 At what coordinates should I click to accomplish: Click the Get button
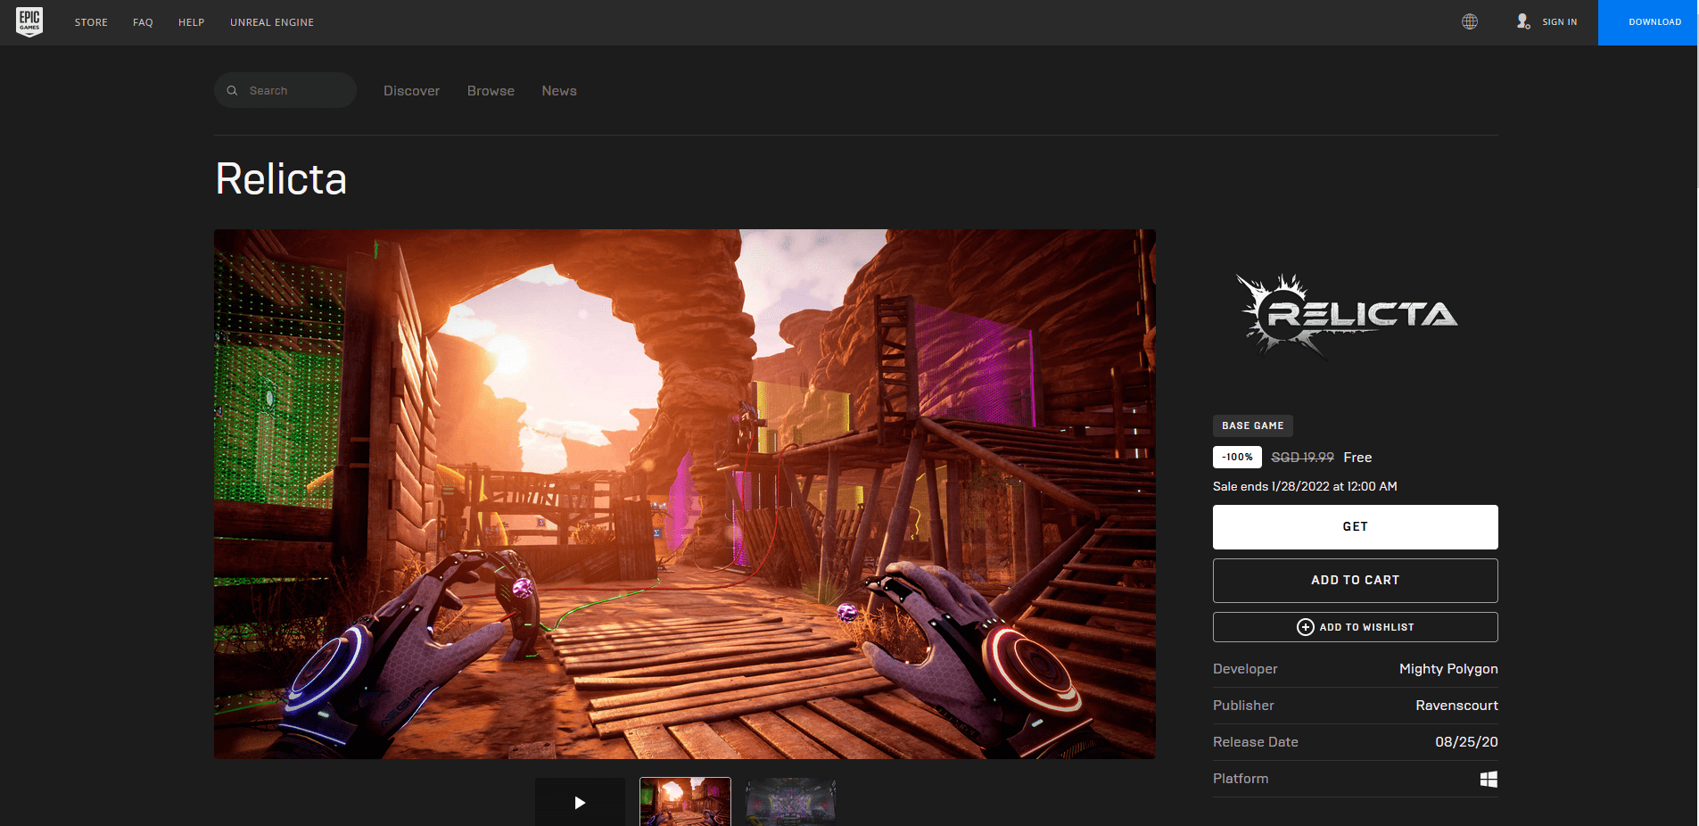pyautogui.click(x=1355, y=527)
